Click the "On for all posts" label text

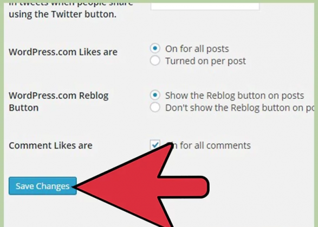click(197, 49)
